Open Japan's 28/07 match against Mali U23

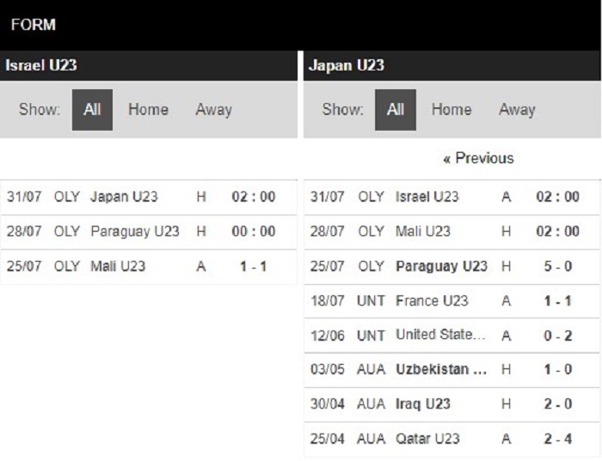click(x=451, y=232)
